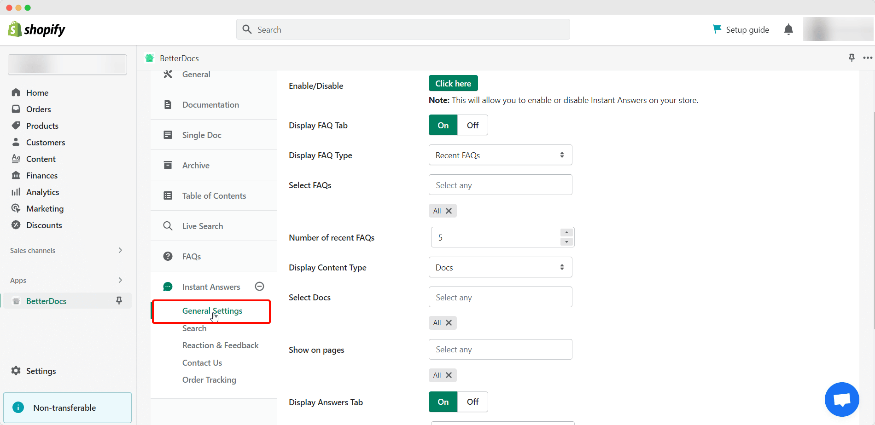Click the Shopify logo
Viewport: 875px width, 425px height.
pyautogui.click(x=36, y=29)
